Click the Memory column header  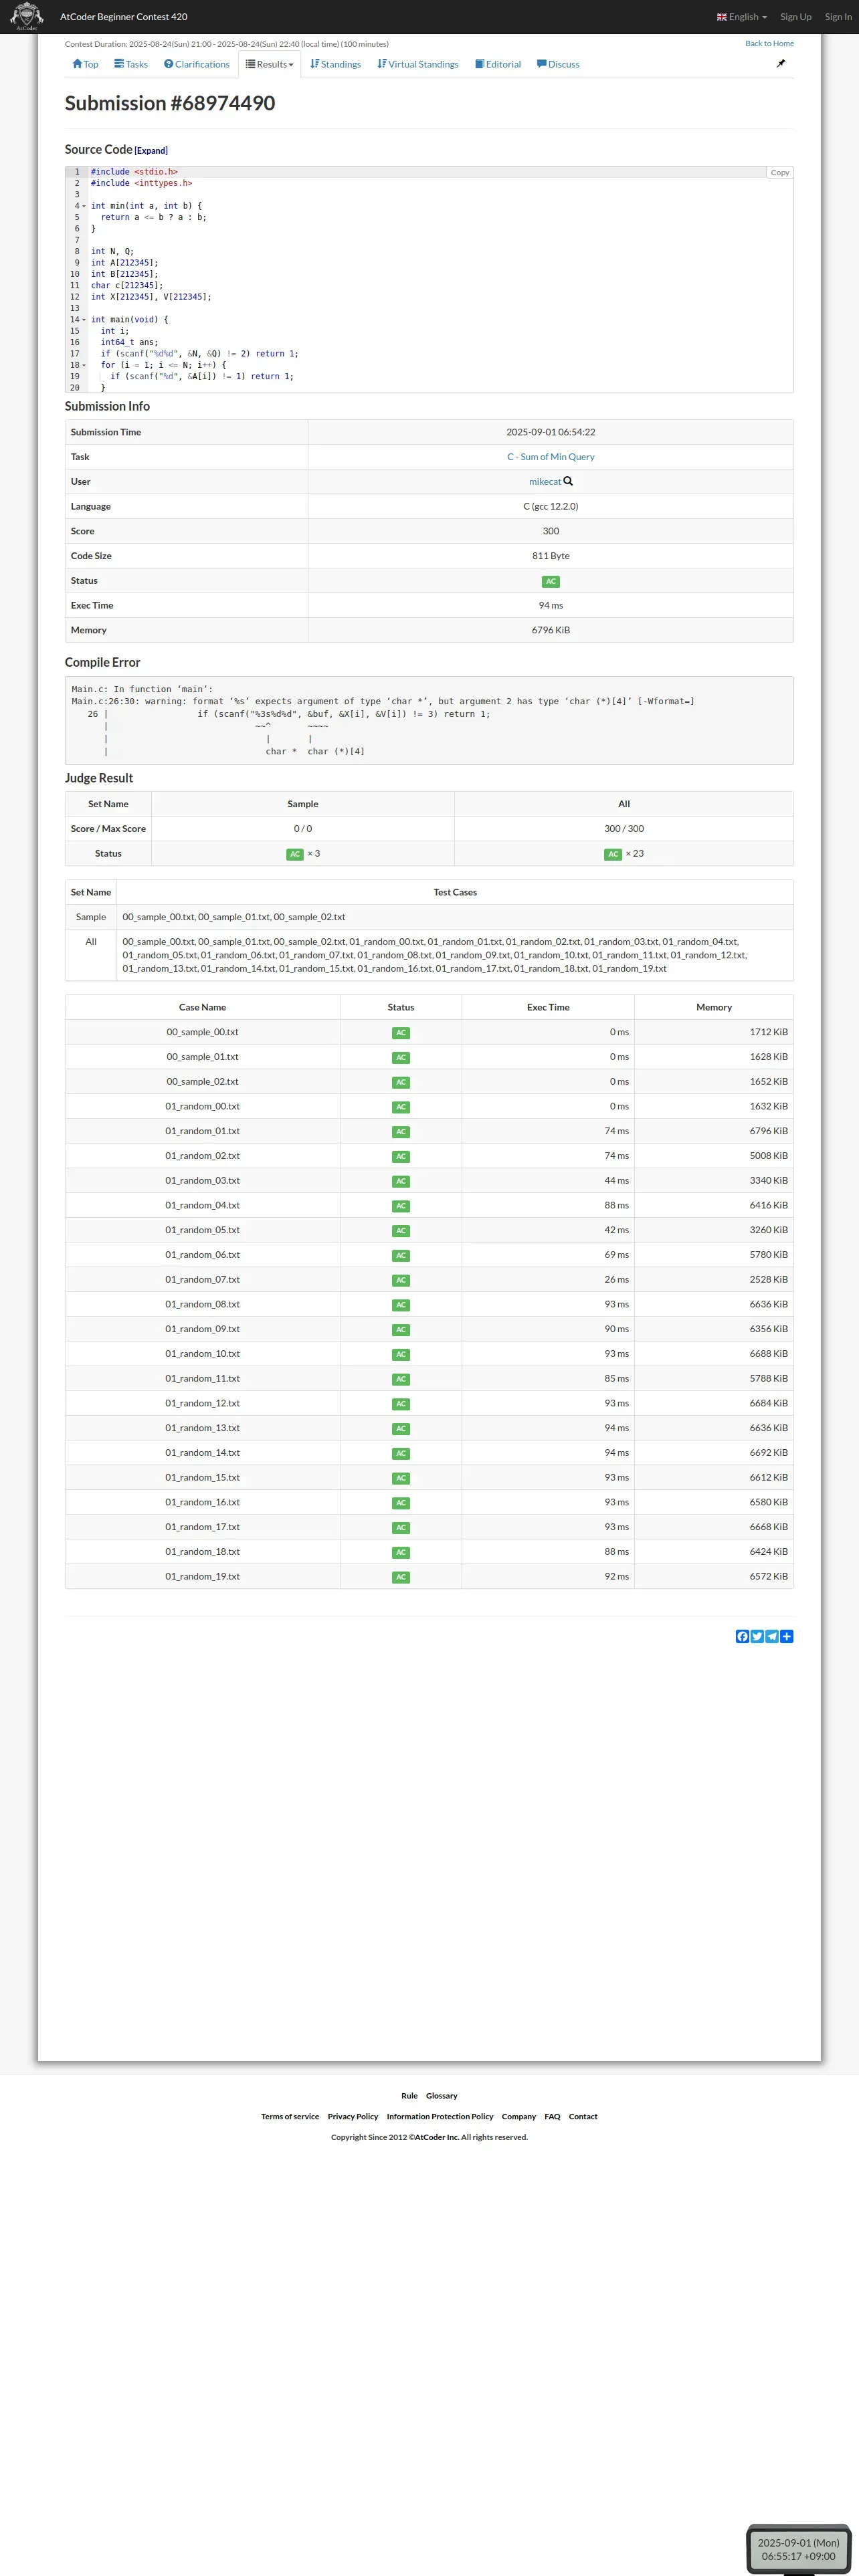pos(714,1007)
